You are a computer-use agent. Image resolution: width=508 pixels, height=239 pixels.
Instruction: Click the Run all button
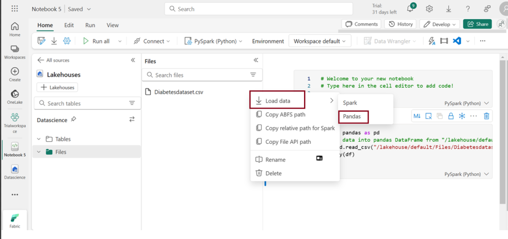point(96,41)
